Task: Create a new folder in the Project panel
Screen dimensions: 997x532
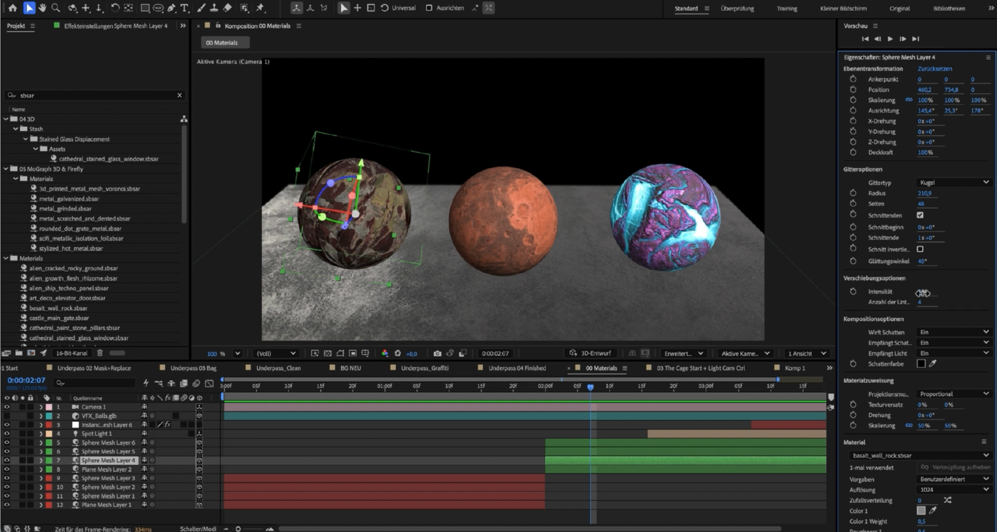Action: 19,353
